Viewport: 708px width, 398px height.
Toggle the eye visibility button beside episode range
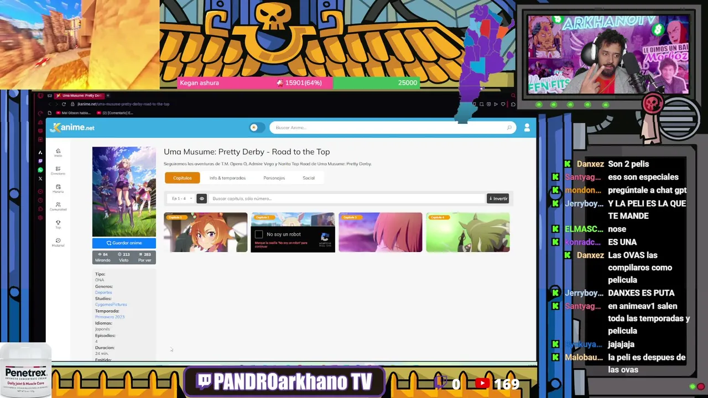pyautogui.click(x=202, y=198)
